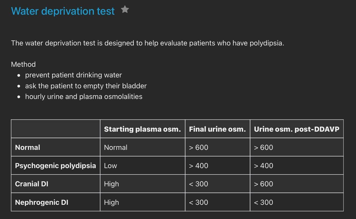Click Normal row starting plasma 'Normal' cell
The height and width of the screenshot is (219, 356).
[x=142, y=147]
